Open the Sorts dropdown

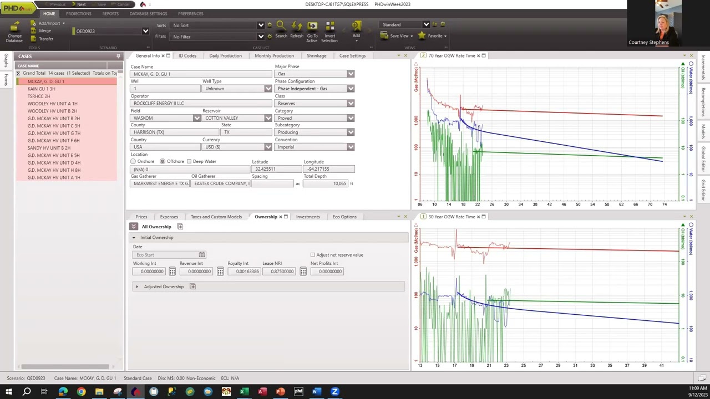click(261, 25)
